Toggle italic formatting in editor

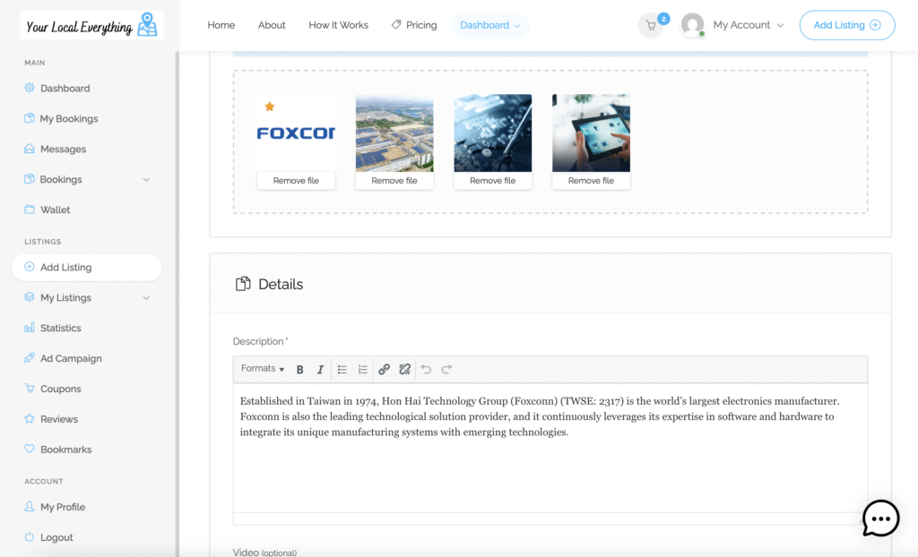[x=320, y=369]
